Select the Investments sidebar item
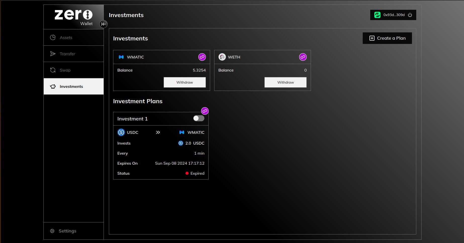 (x=74, y=86)
